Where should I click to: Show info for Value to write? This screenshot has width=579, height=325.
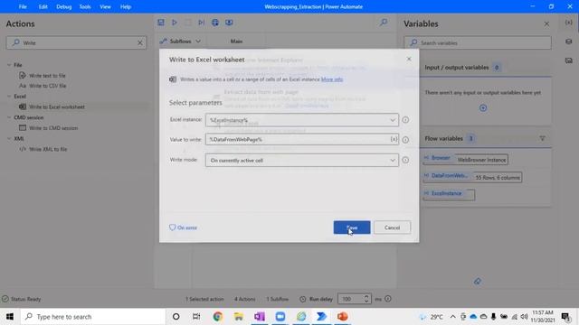point(405,140)
